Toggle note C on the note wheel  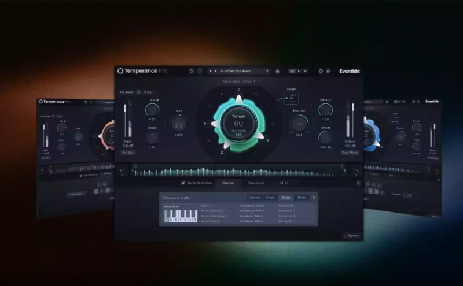pos(239,90)
